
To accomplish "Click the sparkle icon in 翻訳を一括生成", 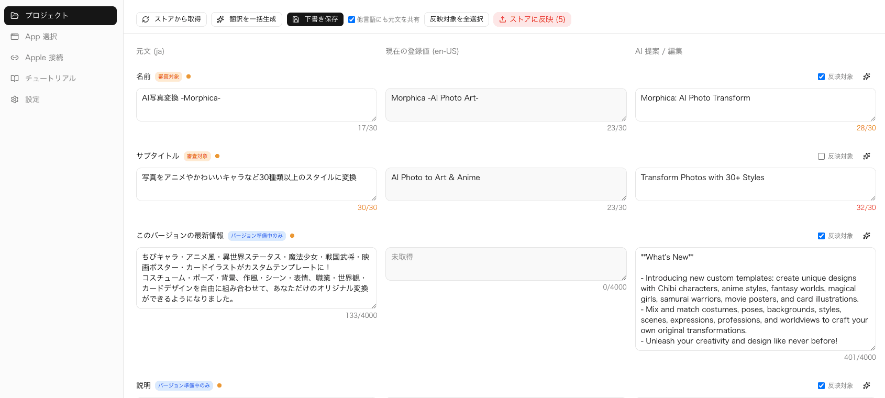I will point(220,19).
